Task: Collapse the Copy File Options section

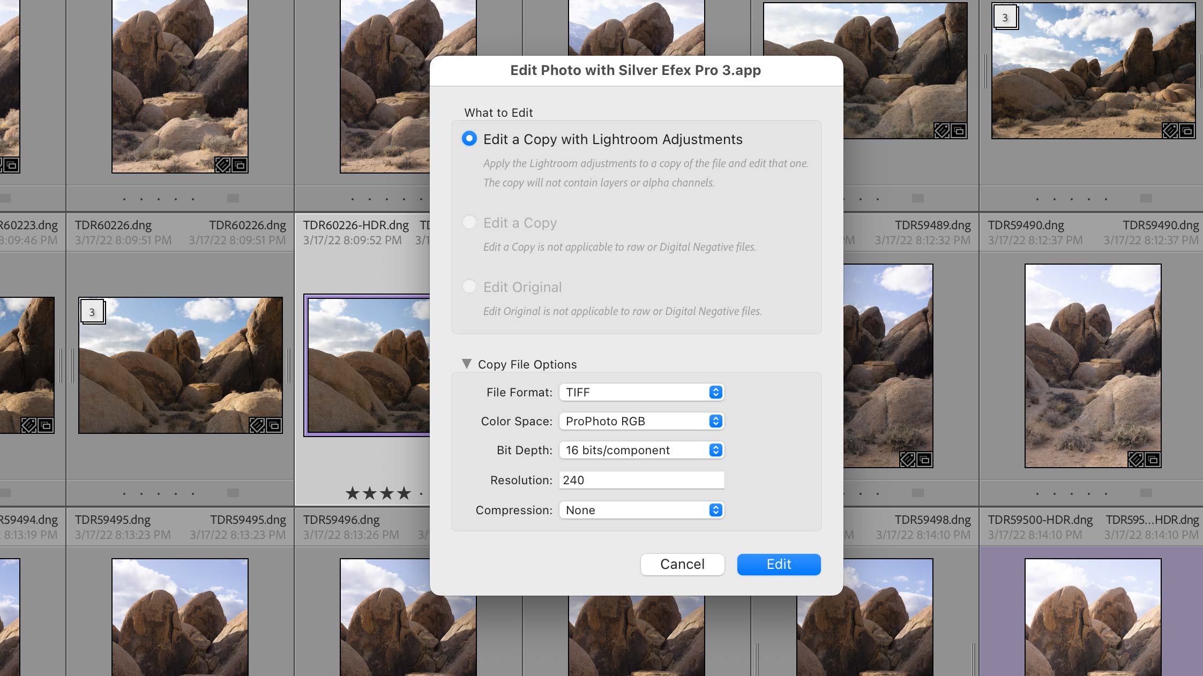Action: tap(467, 364)
